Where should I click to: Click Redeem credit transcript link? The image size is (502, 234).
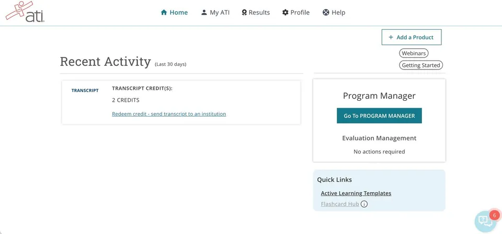169,114
